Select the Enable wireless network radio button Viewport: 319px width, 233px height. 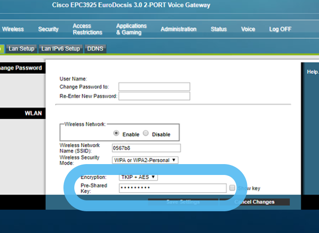[116, 134]
